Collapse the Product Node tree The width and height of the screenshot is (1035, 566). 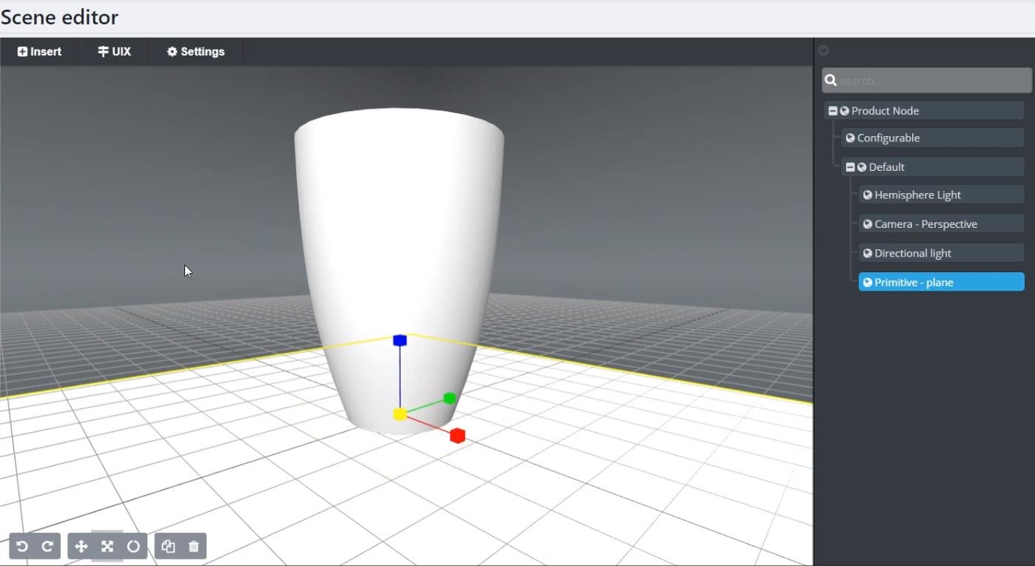pos(833,111)
